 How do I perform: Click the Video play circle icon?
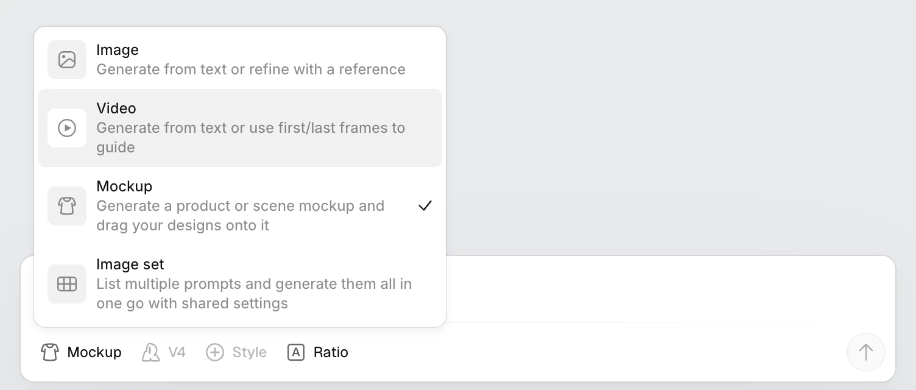coord(67,128)
